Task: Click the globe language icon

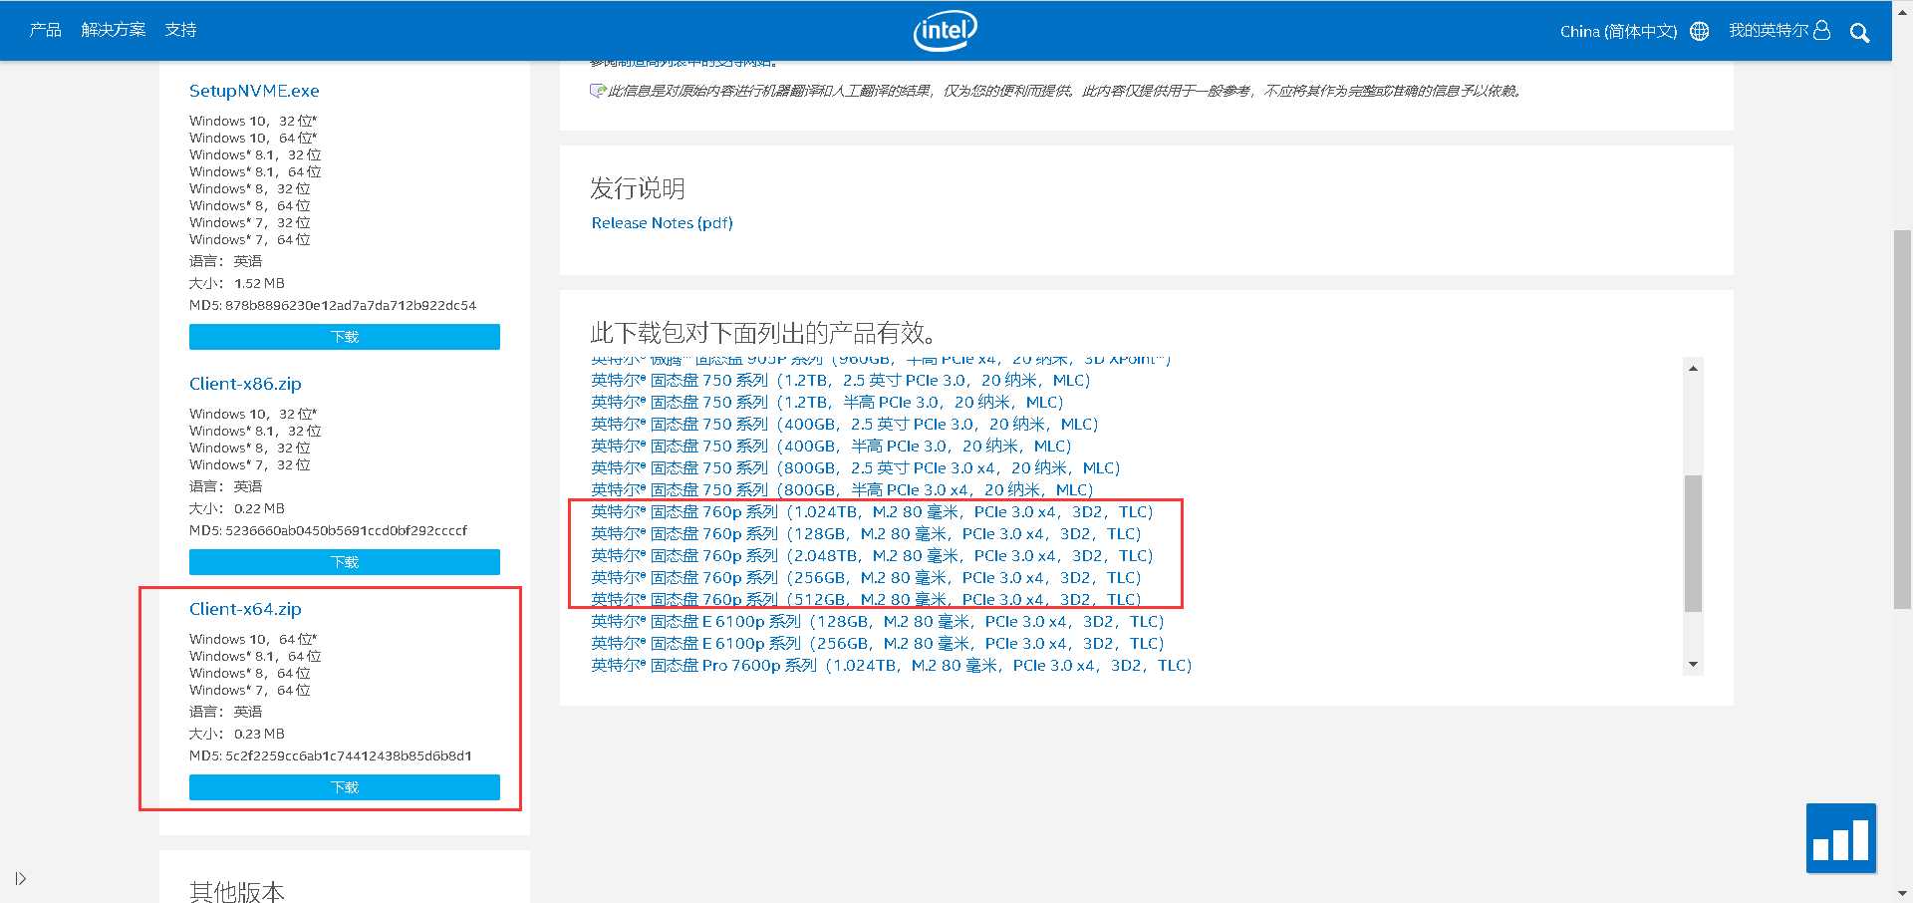Action: coord(1700,31)
